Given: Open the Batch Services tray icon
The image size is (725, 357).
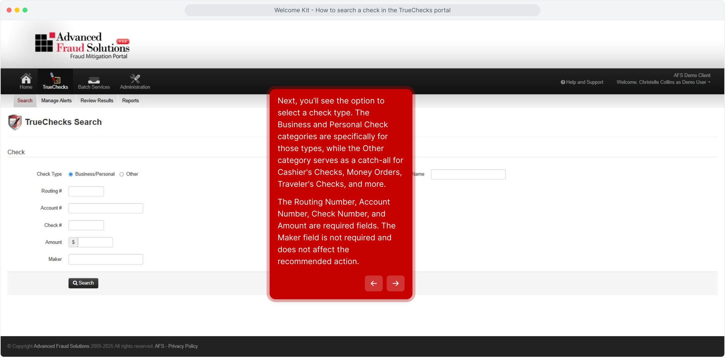Looking at the screenshot, I should tap(94, 80).
